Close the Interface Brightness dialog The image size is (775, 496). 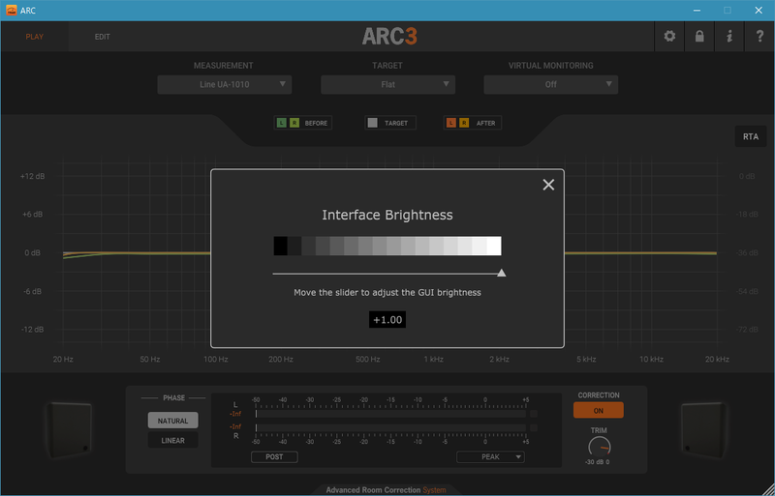tap(548, 185)
